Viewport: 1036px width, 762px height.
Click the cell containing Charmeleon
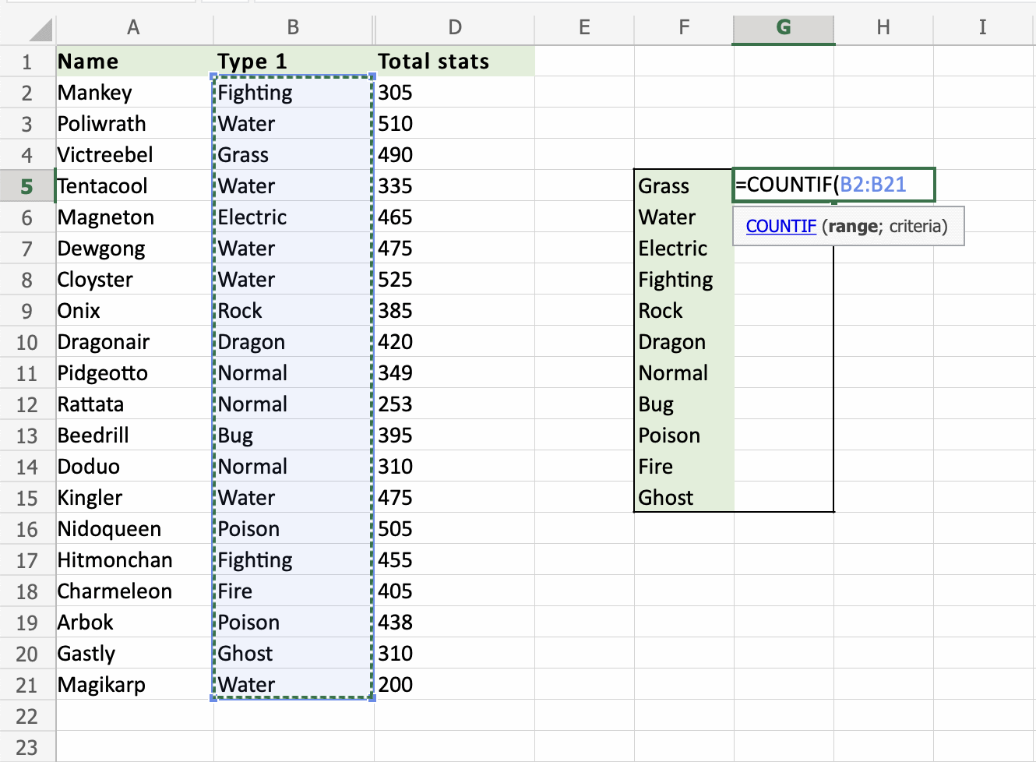pyautogui.click(x=134, y=591)
